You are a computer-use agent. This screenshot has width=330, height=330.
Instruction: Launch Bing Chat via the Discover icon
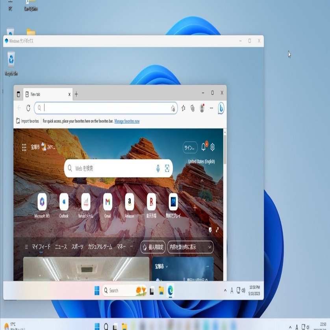(x=221, y=108)
